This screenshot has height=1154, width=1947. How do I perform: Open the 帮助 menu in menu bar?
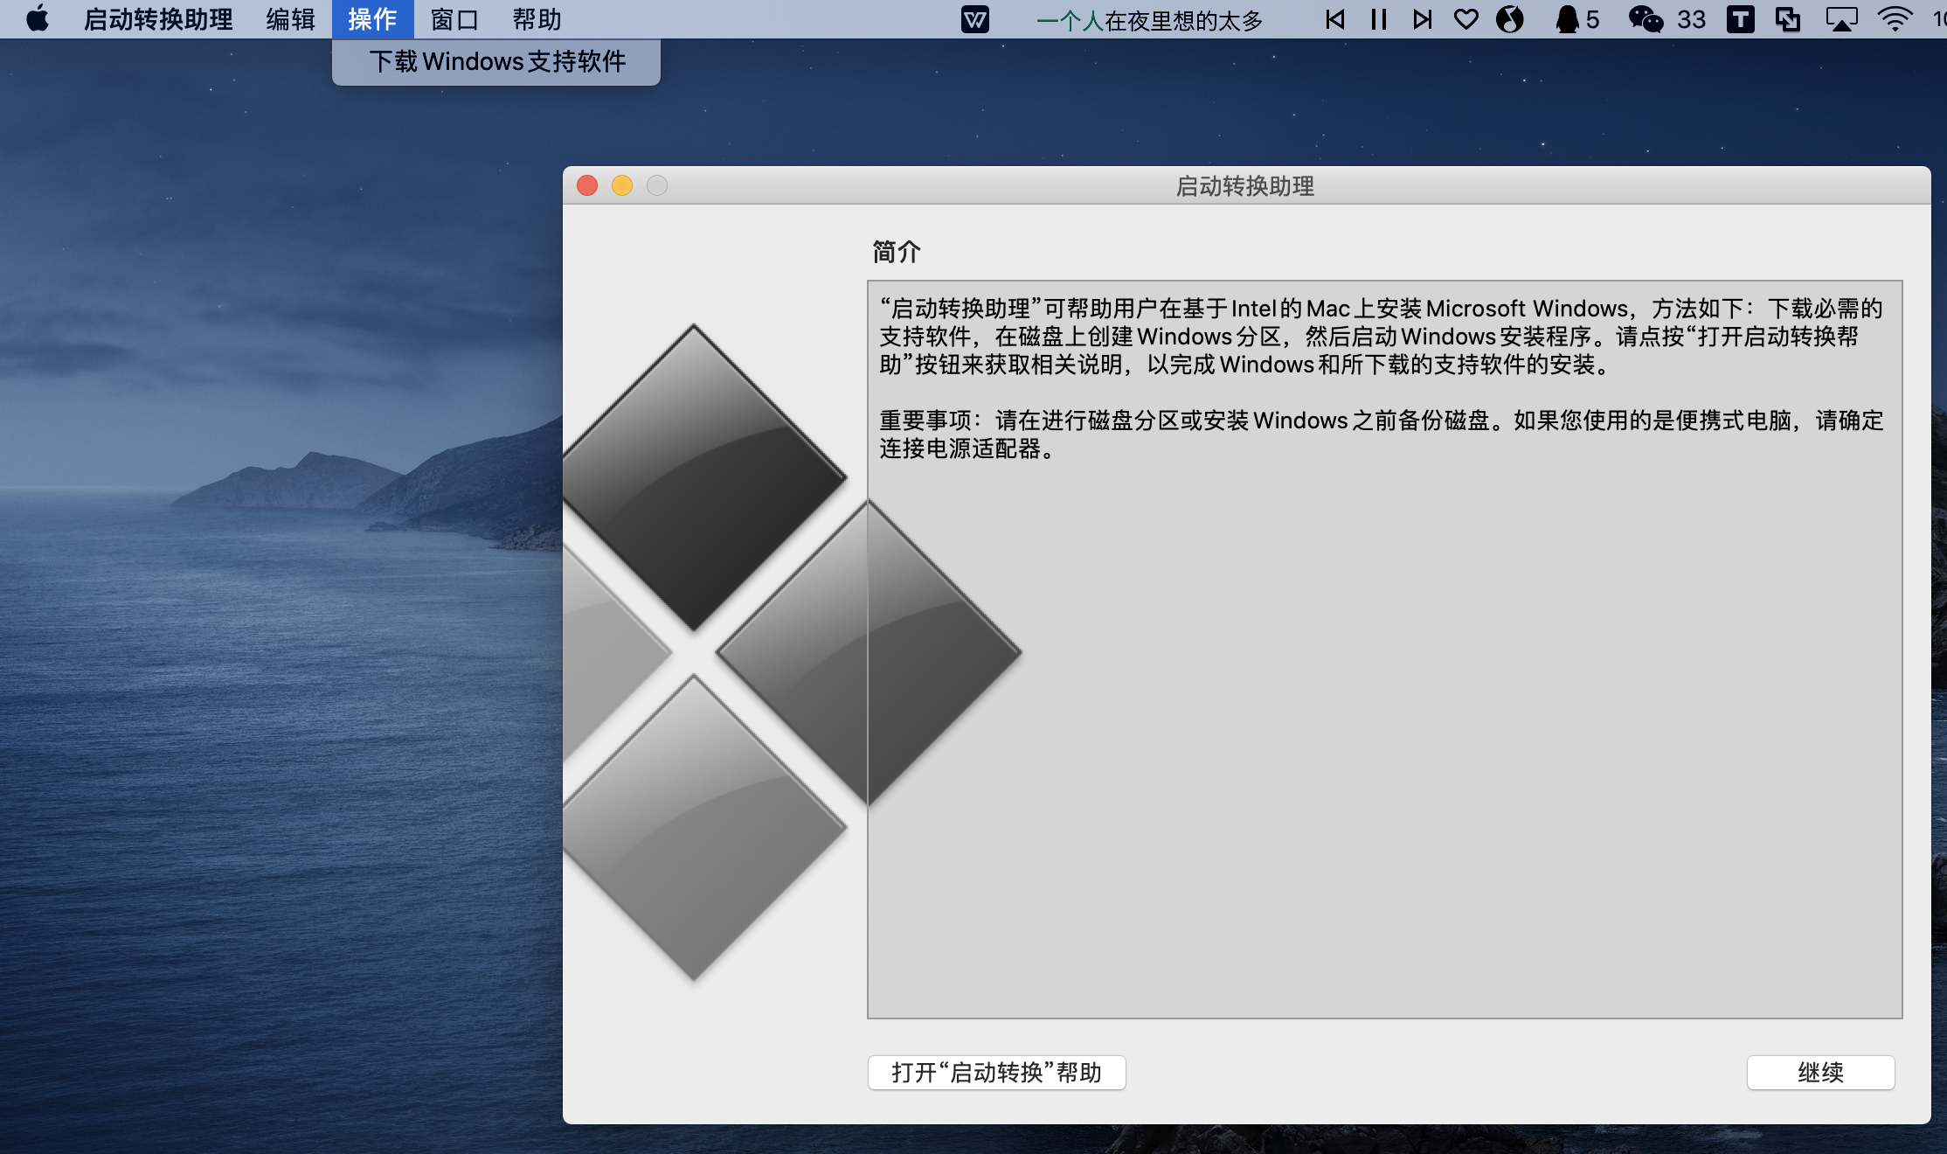point(537,19)
